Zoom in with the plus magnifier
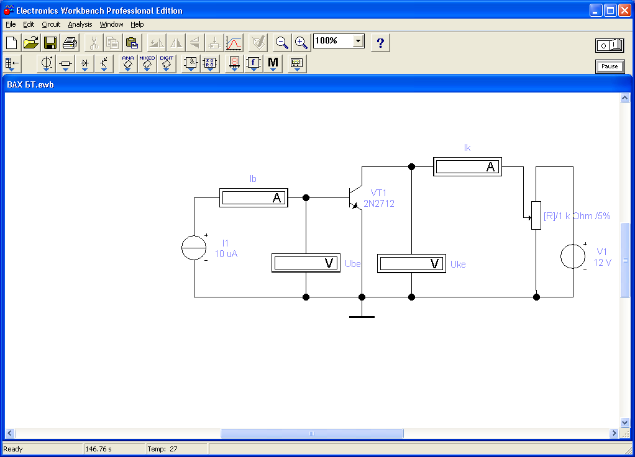The width and height of the screenshot is (635, 457). pos(301,43)
